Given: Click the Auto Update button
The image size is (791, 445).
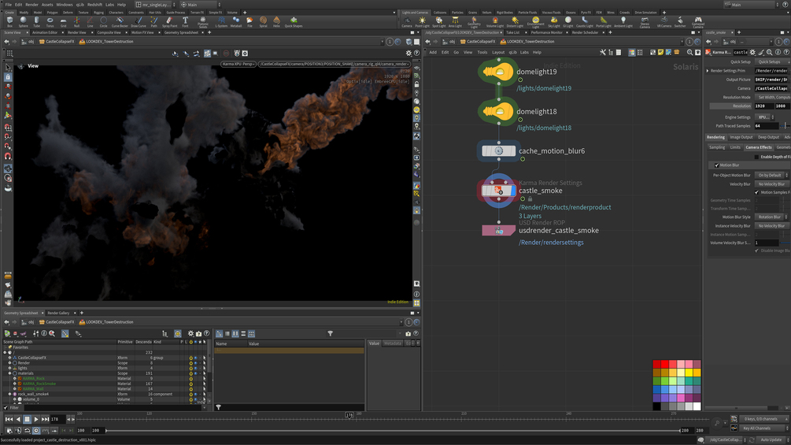Looking at the screenshot, I should [x=771, y=439].
